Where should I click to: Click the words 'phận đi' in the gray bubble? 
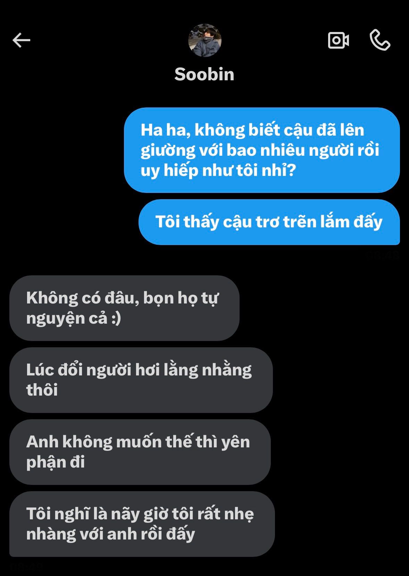tap(56, 462)
